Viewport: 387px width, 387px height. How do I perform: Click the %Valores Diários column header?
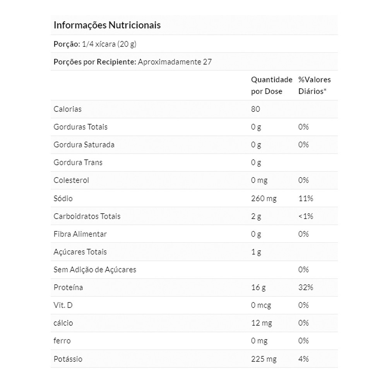[314, 86]
